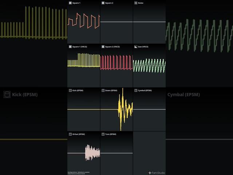Select the 'Saw (VRC6)' label

pos(143,47)
